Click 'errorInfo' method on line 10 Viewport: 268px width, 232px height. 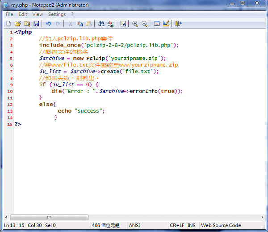click(x=143, y=91)
